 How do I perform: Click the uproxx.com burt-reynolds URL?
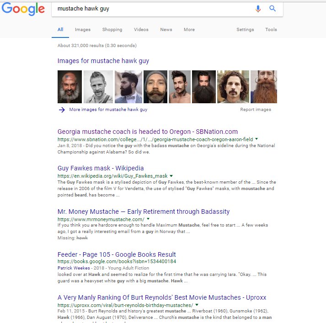tap(125, 305)
